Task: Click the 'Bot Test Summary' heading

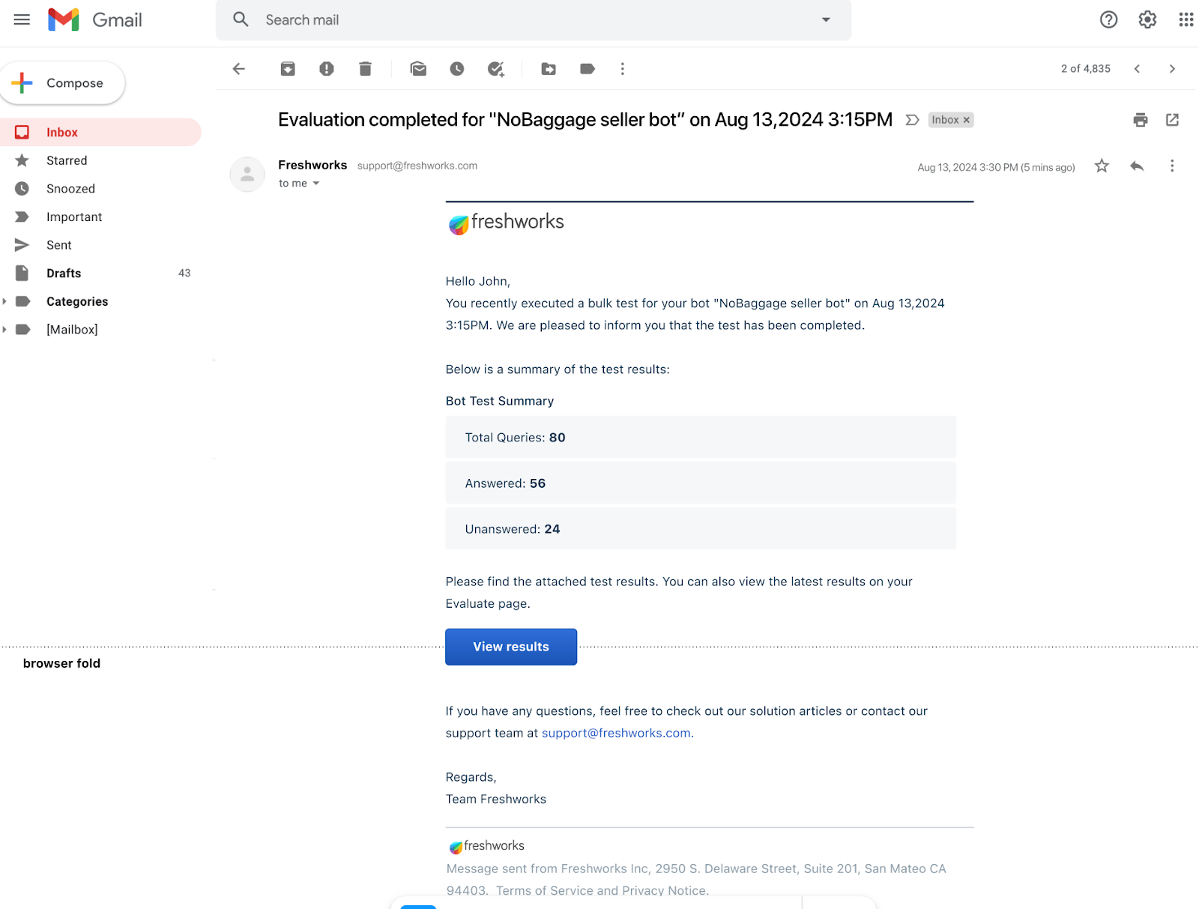Action: (500, 401)
